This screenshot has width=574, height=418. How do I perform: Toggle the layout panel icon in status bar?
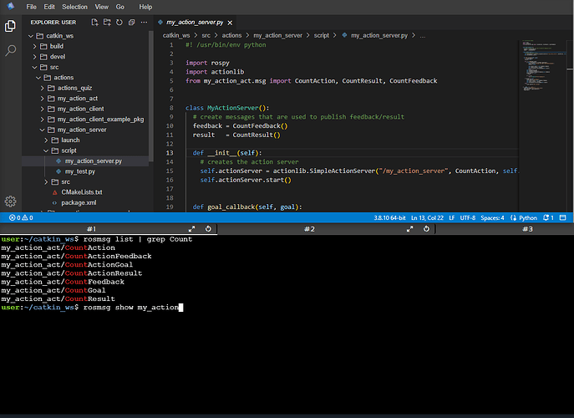[563, 217]
